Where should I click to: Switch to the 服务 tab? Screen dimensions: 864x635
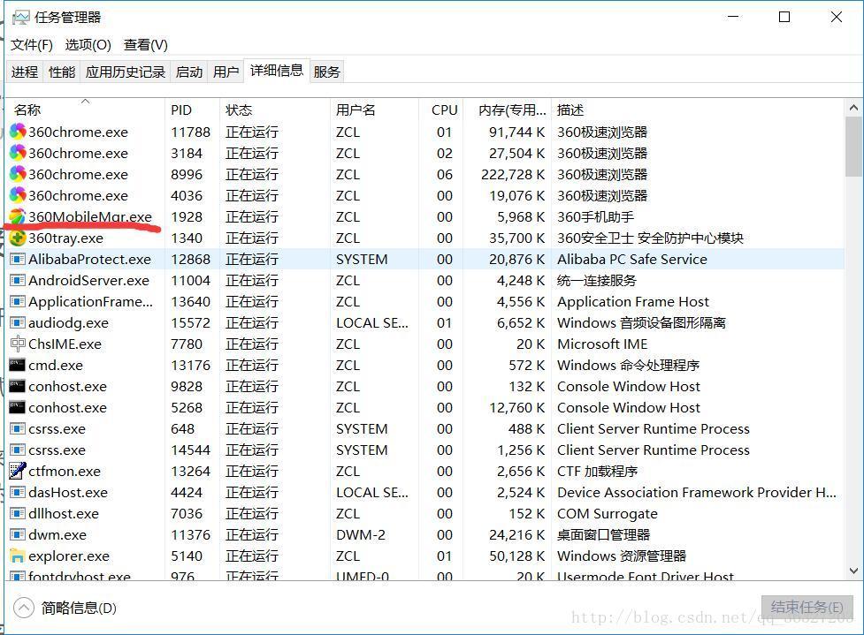tap(326, 72)
